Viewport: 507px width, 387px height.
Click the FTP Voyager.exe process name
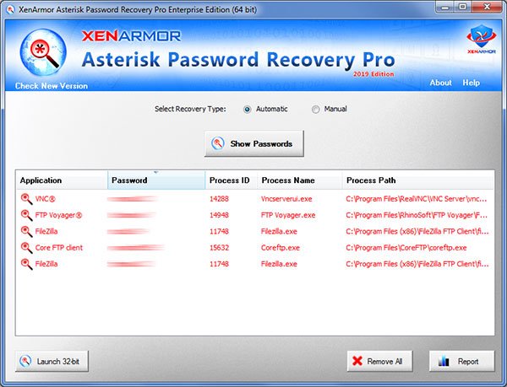[x=288, y=215]
